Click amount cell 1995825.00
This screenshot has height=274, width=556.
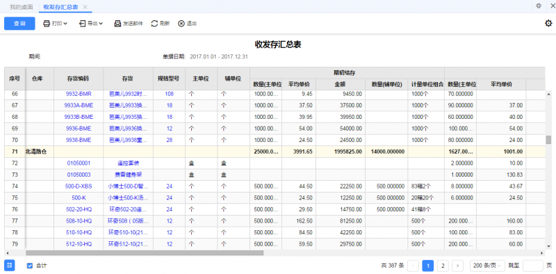click(348, 152)
